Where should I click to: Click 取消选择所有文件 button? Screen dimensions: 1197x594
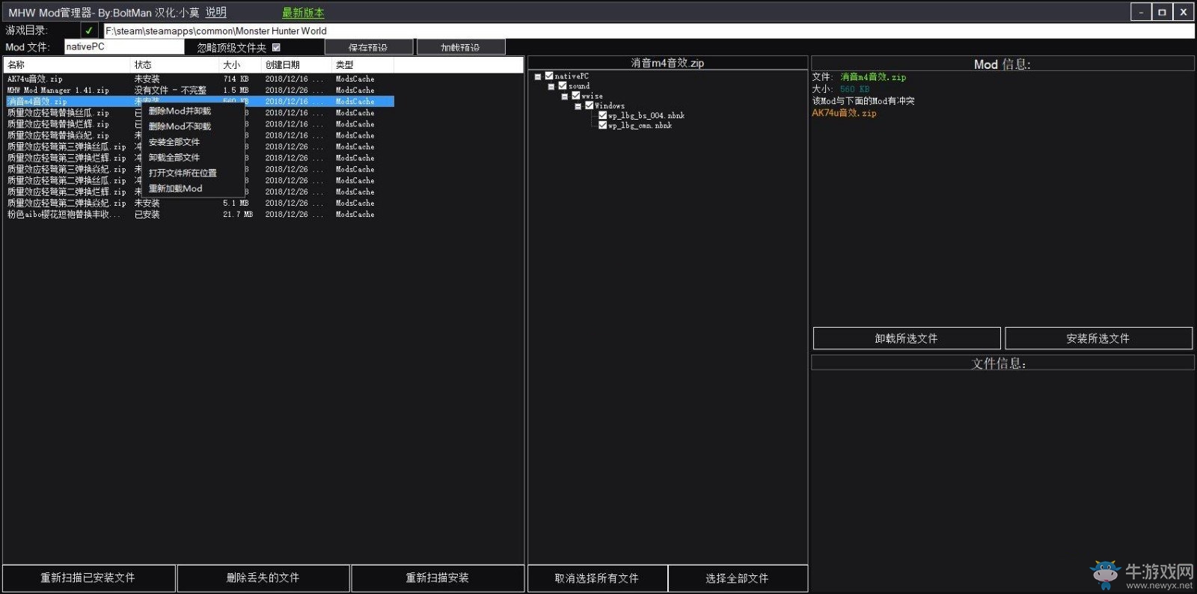tap(597, 578)
